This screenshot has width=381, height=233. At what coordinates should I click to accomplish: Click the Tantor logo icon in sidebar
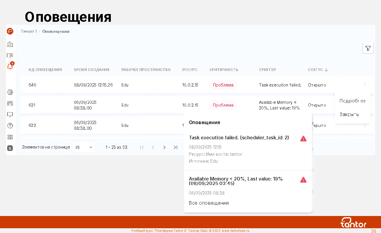coord(10,31)
